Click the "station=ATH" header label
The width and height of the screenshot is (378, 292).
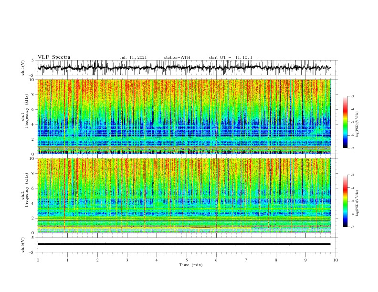coord(177,57)
